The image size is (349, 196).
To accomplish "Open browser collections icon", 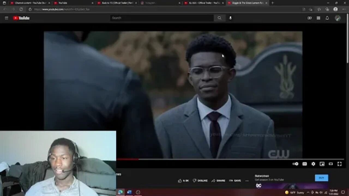I will tap(327, 9).
